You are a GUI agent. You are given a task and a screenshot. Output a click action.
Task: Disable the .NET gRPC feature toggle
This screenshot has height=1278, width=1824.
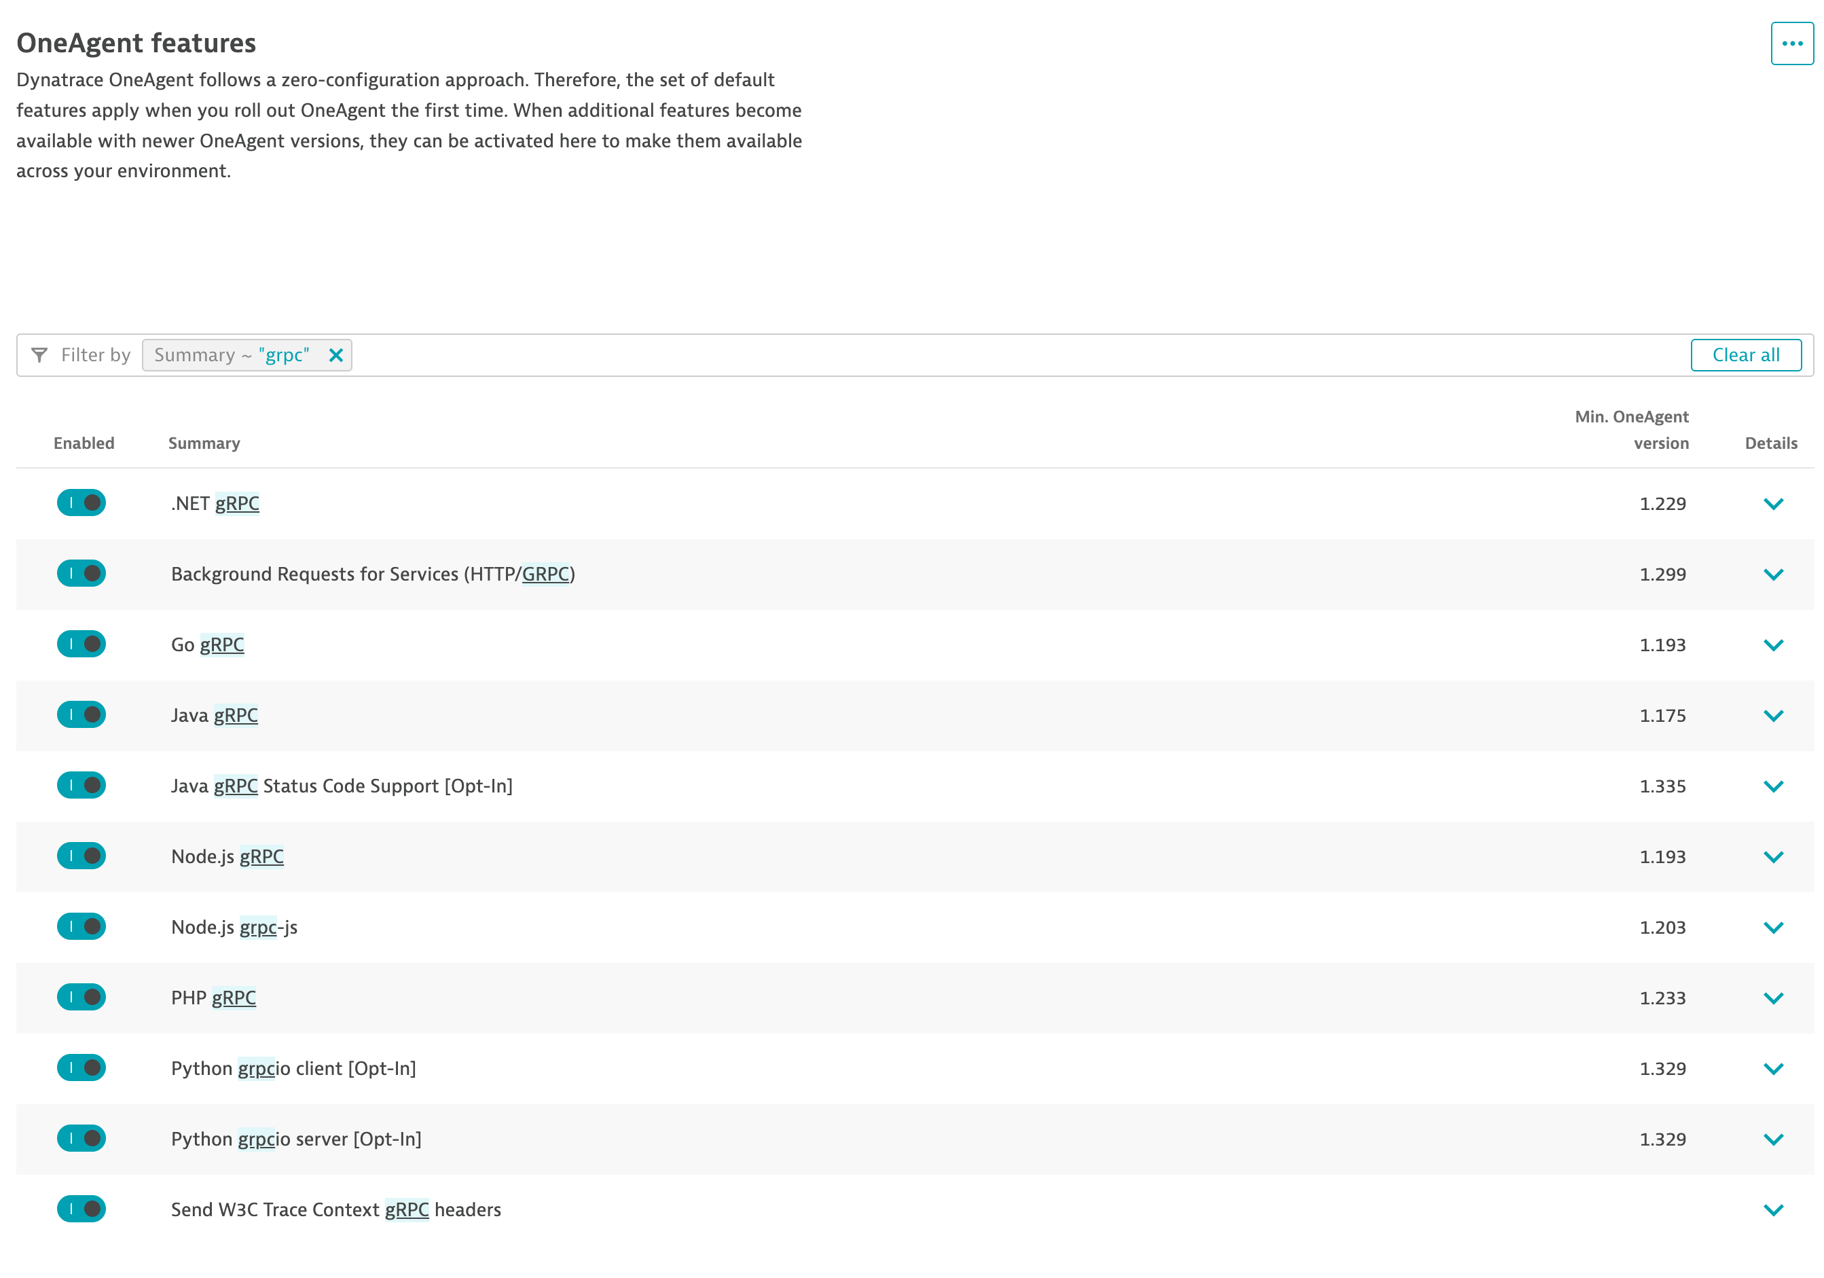tap(81, 503)
